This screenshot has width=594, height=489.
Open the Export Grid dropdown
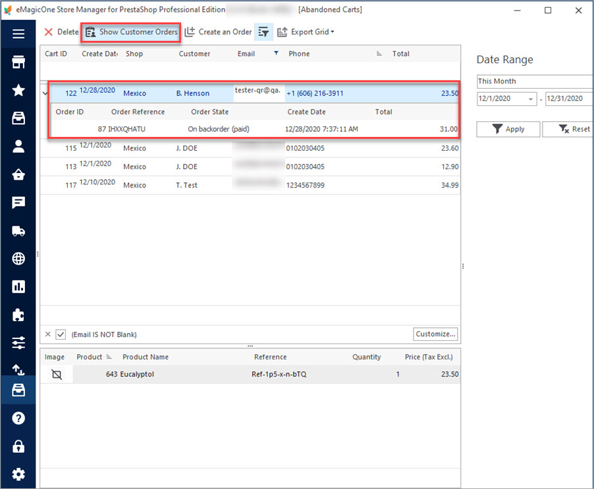coord(306,32)
